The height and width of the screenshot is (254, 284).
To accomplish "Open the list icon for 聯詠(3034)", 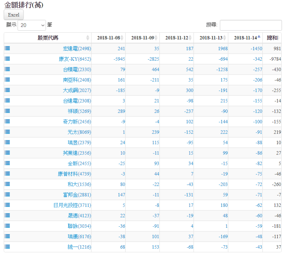I will (x=7, y=226).
